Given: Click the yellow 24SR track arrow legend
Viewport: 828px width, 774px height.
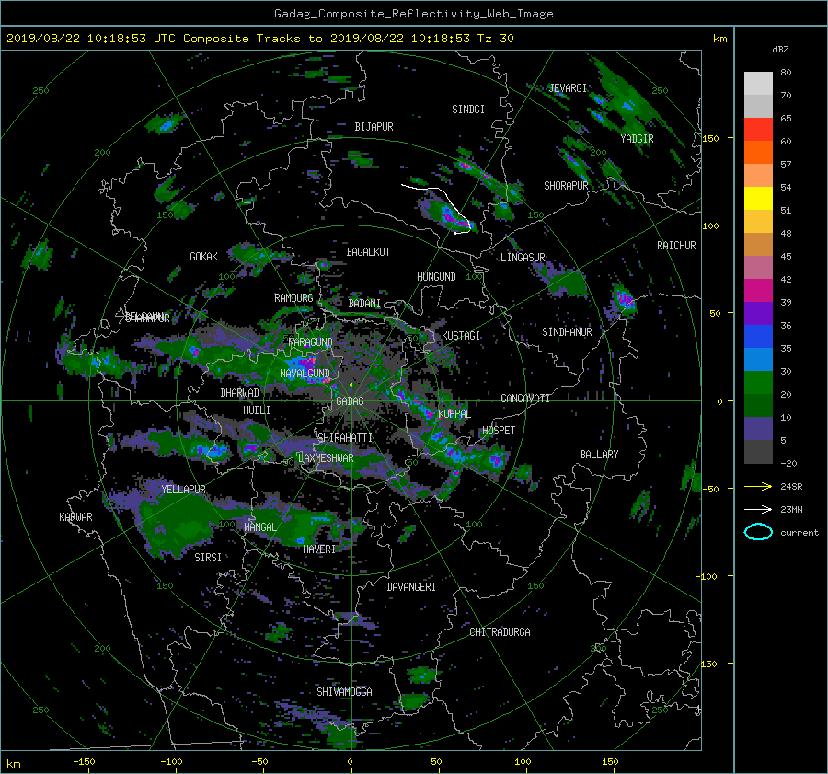Looking at the screenshot, I should tap(758, 486).
